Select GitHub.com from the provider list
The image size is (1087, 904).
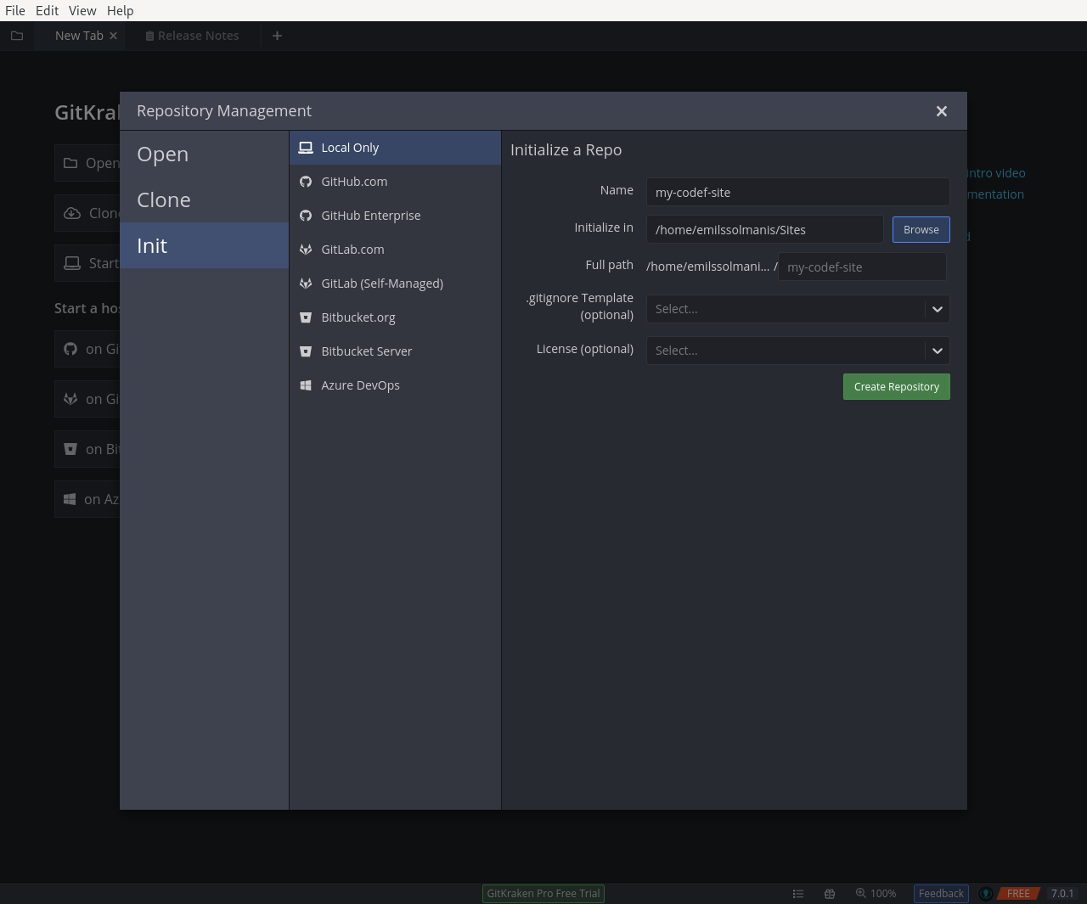[x=395, y=182]
